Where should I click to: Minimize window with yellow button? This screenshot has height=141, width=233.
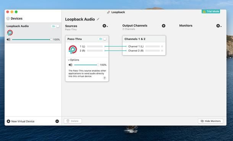[12, 12]
